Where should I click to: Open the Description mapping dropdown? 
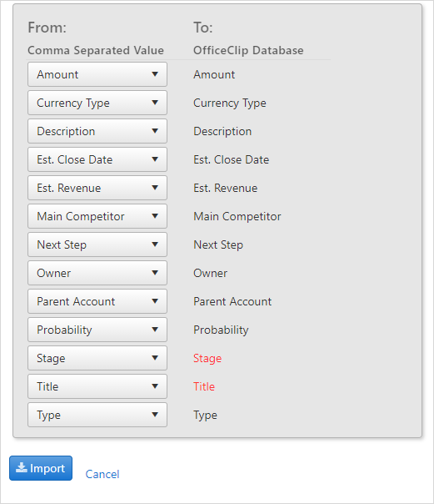[97, 131]
